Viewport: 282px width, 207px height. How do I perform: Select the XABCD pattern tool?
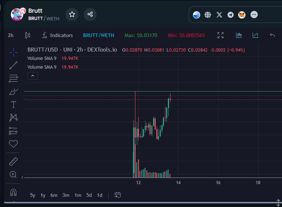coord(14,117)
